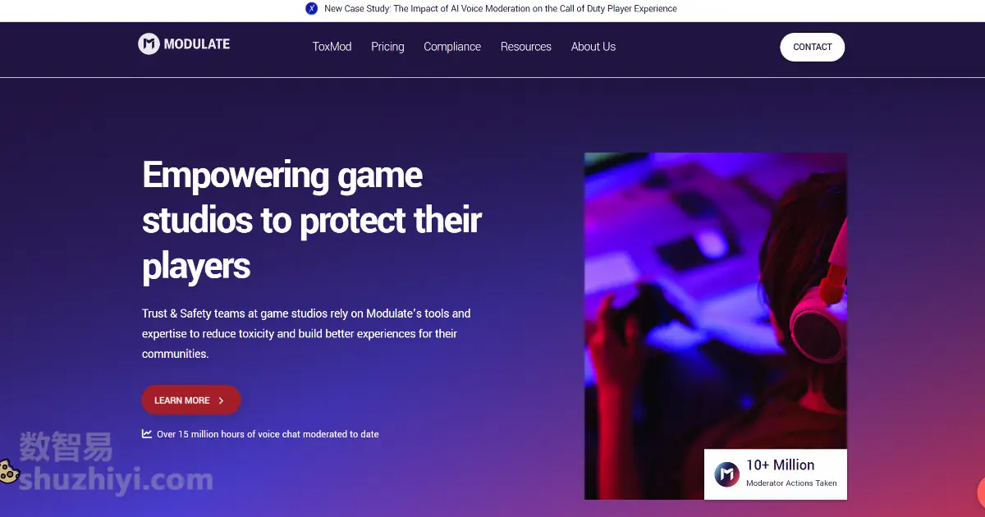
Task: Open the Resources menu
Action: (x=526, y=47)
